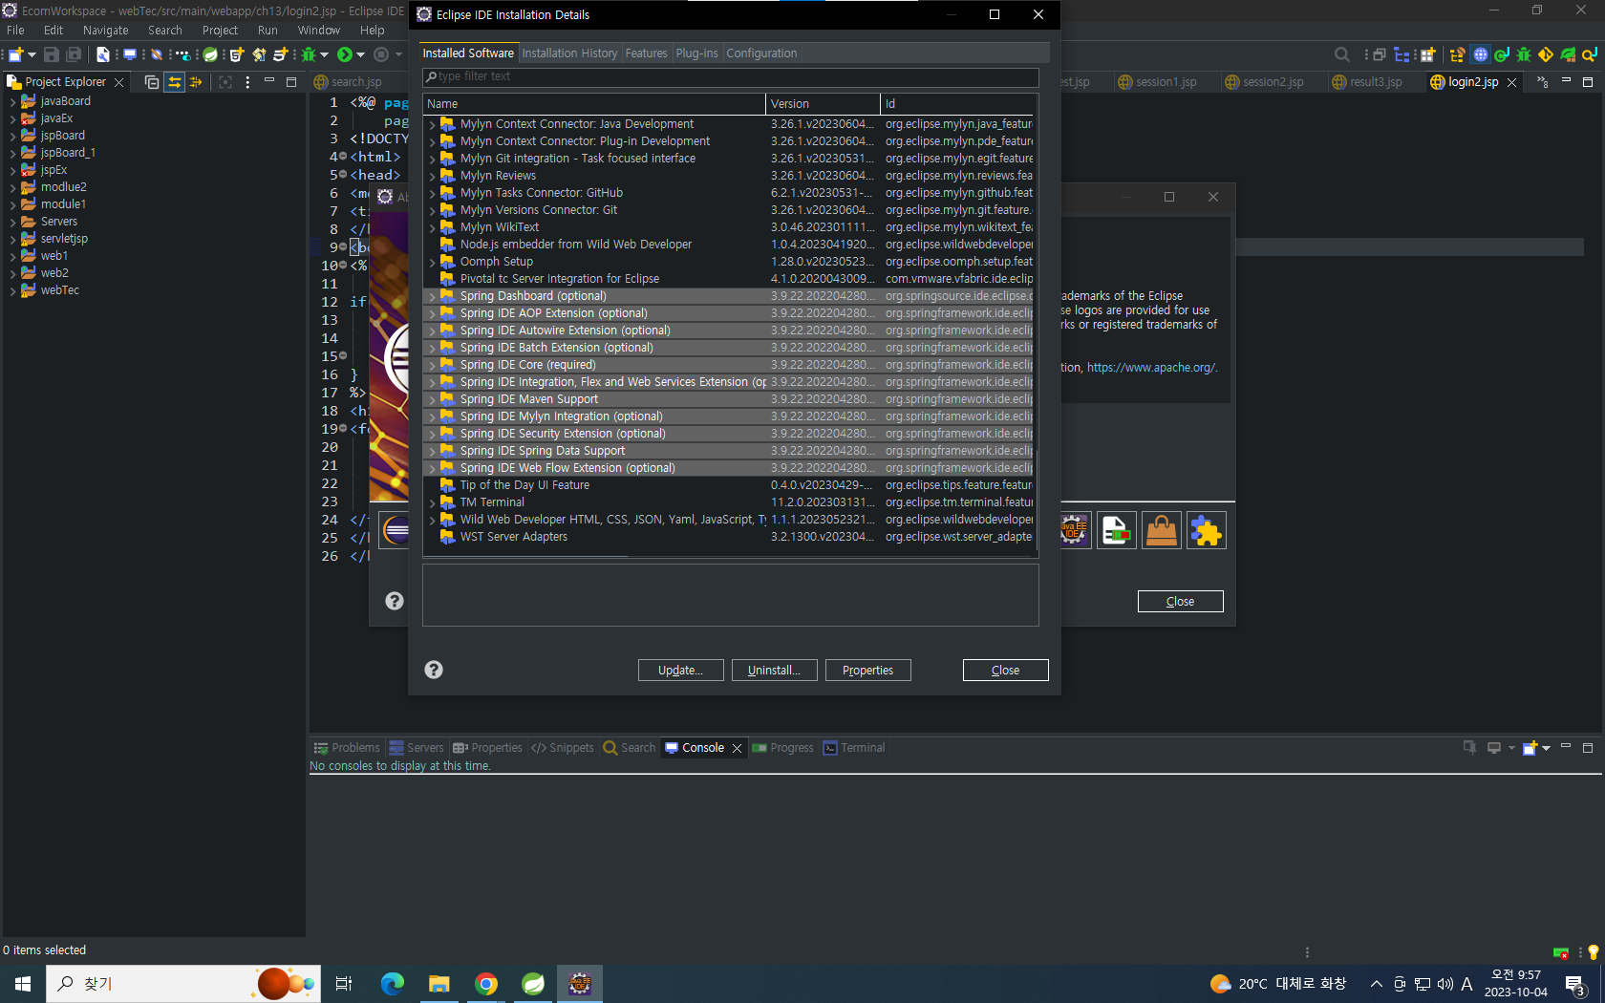Switch to the Plug-ins tab
1605x1003 pixels.
(696, 53)
